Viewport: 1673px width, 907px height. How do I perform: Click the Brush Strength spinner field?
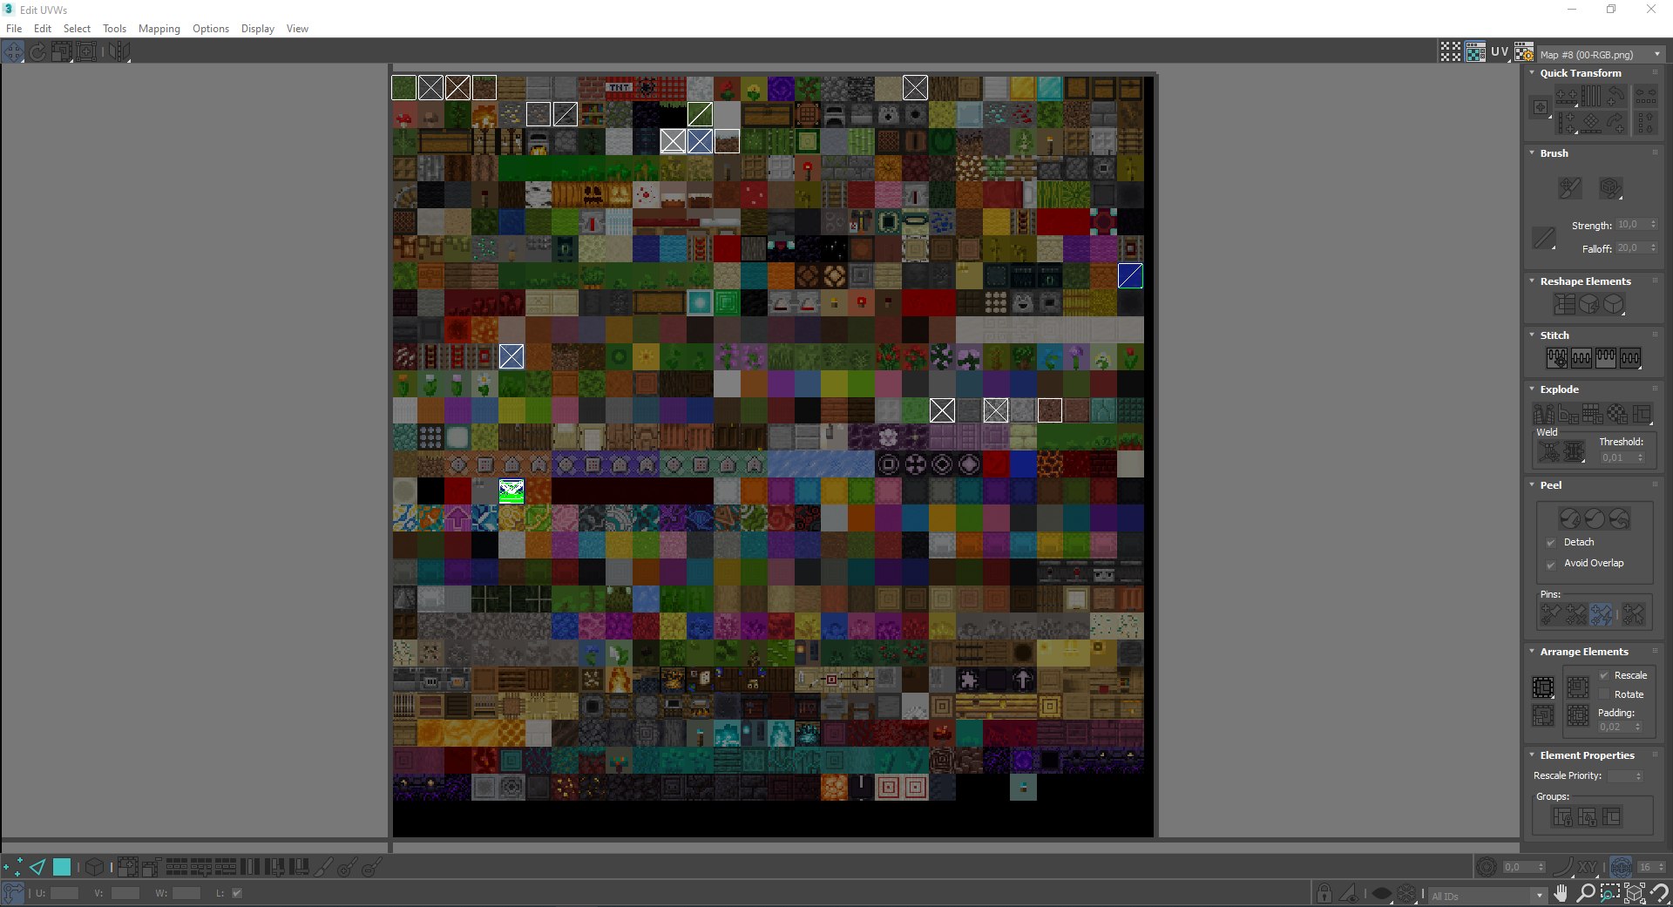pos(1636,225)
